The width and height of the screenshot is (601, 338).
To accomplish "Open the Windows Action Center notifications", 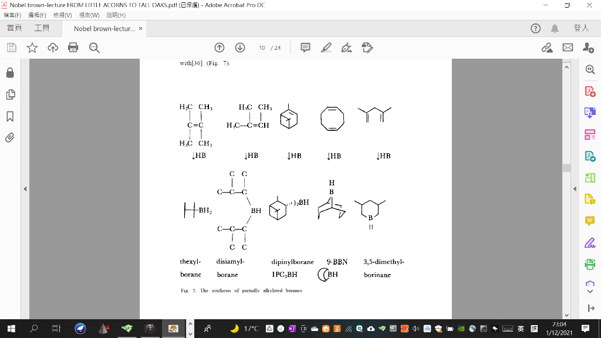I will (x=585, y=329).
